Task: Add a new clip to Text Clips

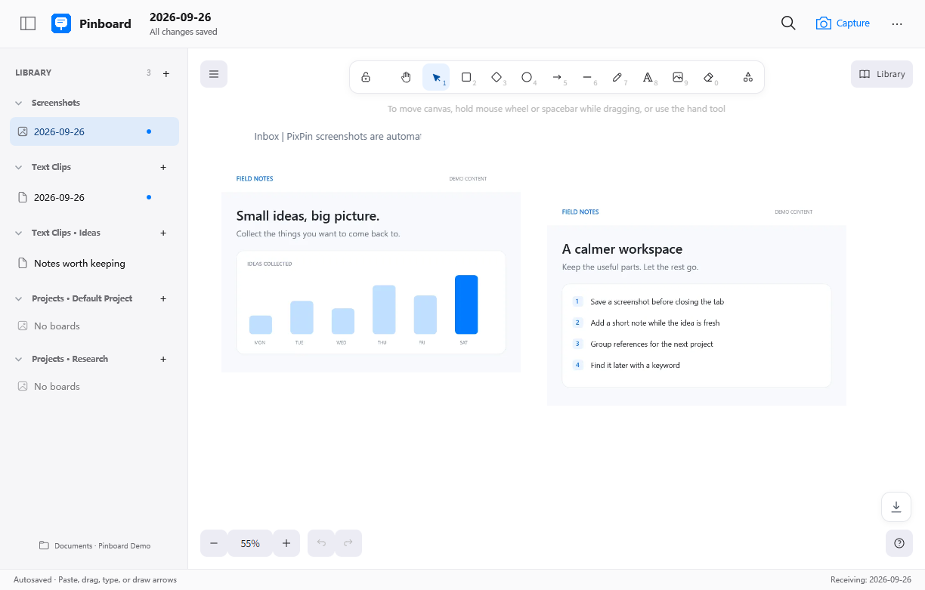Action: (163, 167)
